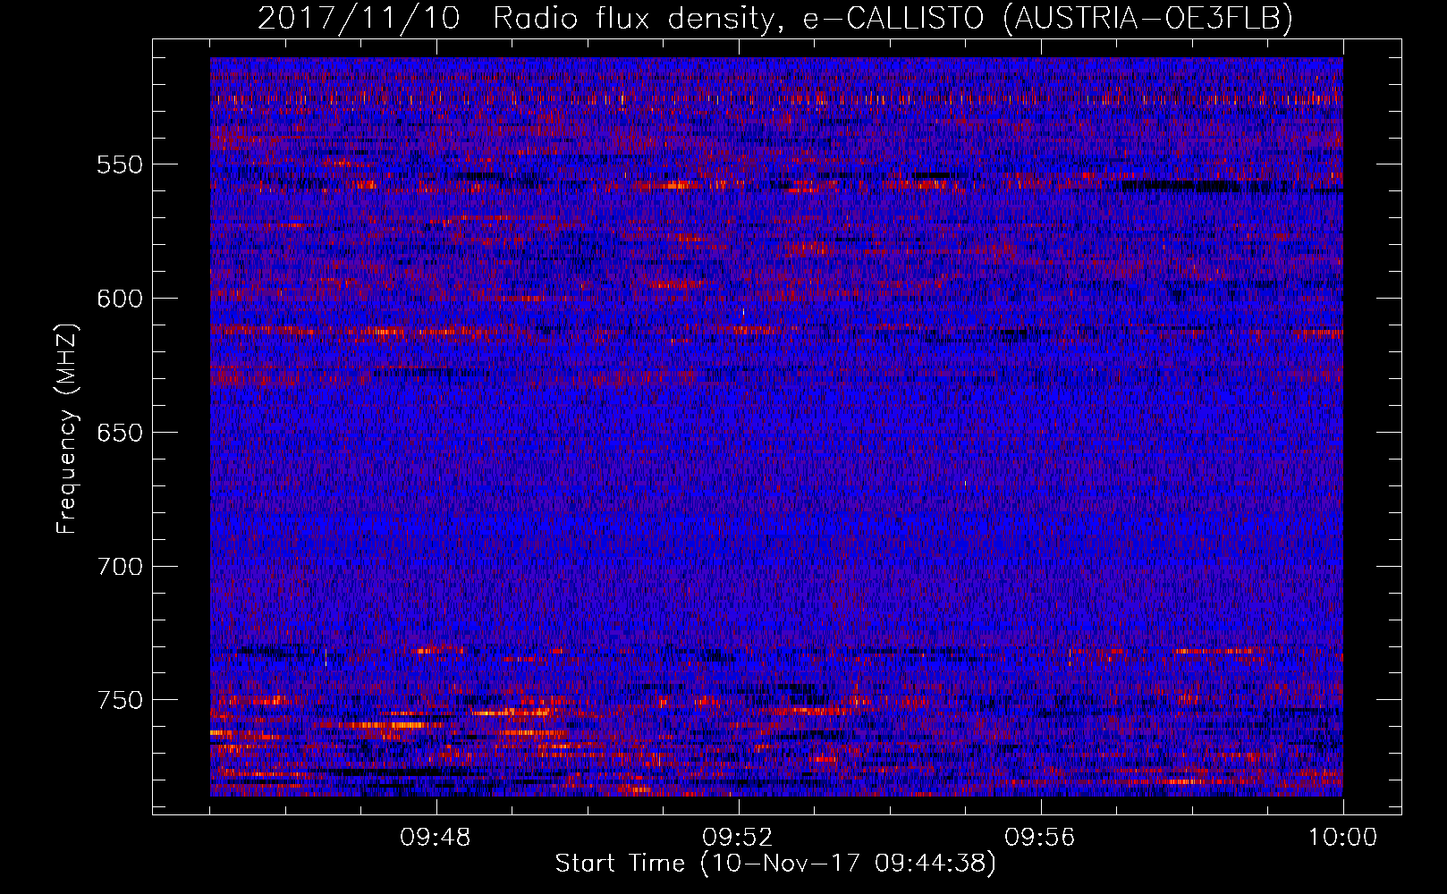Click the 'Frequency (MHZ)' axis label
The image size is (1447, 894).
pyautogui.click(x=67, y=429)
